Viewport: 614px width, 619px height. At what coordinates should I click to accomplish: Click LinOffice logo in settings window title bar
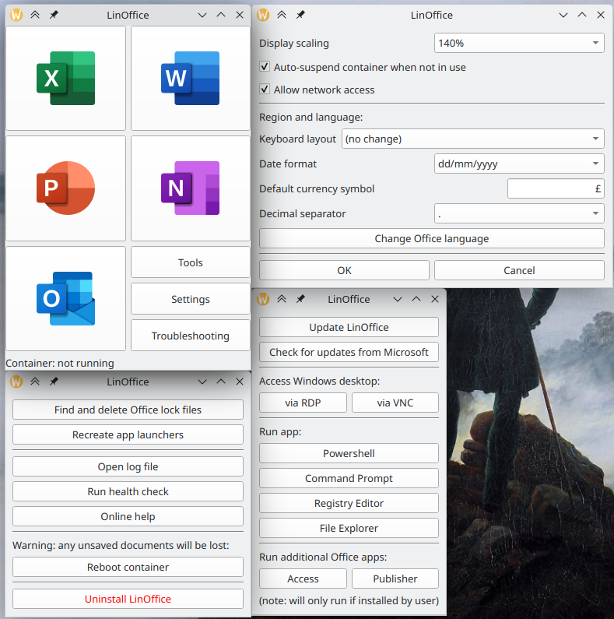[x=263, y=15]
